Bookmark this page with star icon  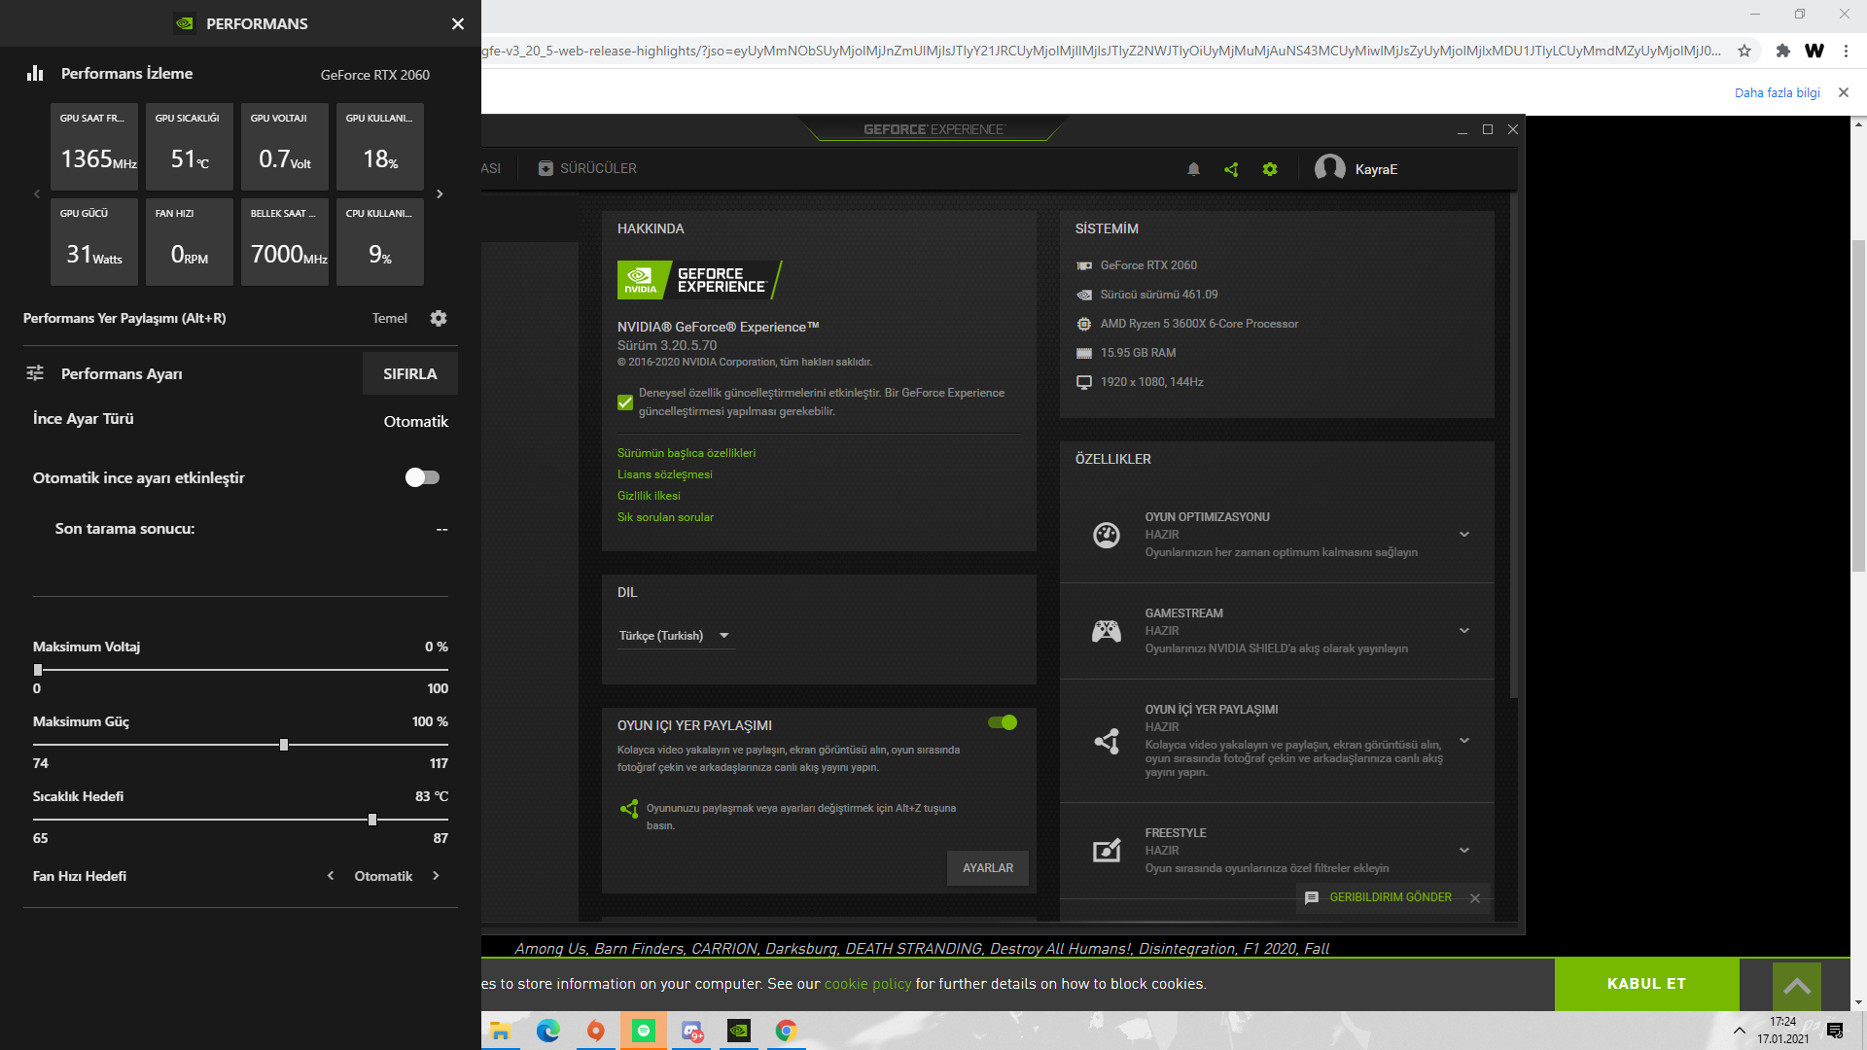pyautogui.click(x=1744, y=51)
